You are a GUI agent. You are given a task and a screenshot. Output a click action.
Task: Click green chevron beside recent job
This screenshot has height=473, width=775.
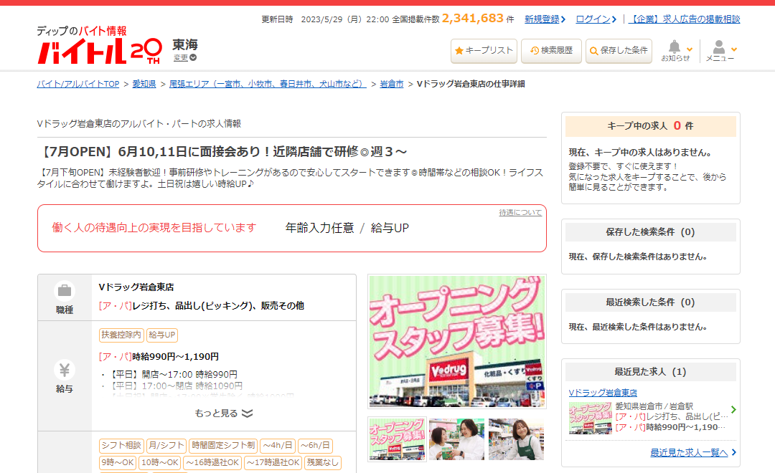[x=733, y=409]
